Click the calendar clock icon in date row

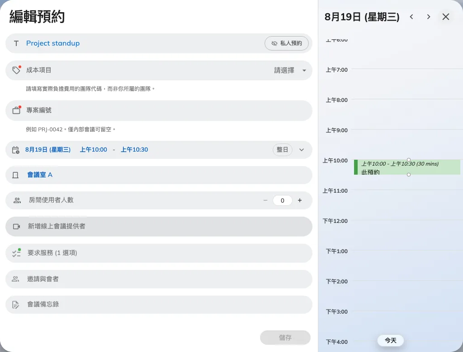[16, 150]
